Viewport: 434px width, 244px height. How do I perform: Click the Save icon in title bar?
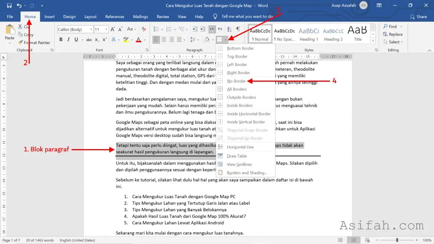pyautogui.click(x=9, y=6)
